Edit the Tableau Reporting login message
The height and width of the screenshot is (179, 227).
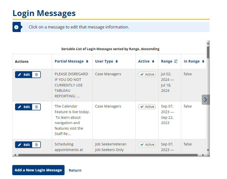point(24,75)
